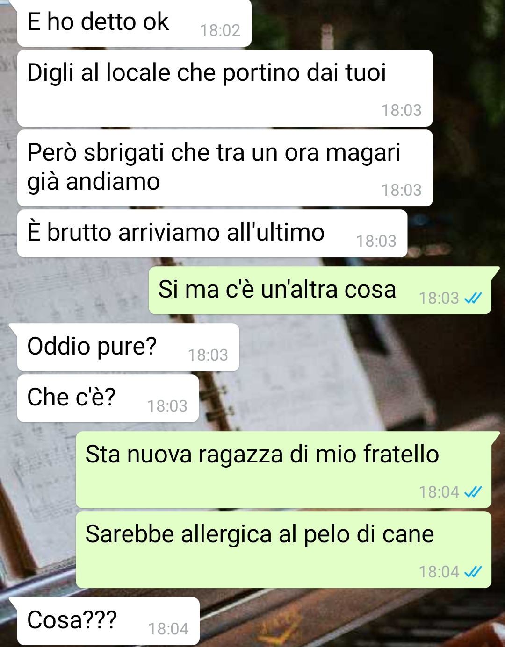Viewport: 505px width, 647px height.
Task: Click the 18:03 timestamp on 'Oddio pure?'
Action: pos(208,355)
